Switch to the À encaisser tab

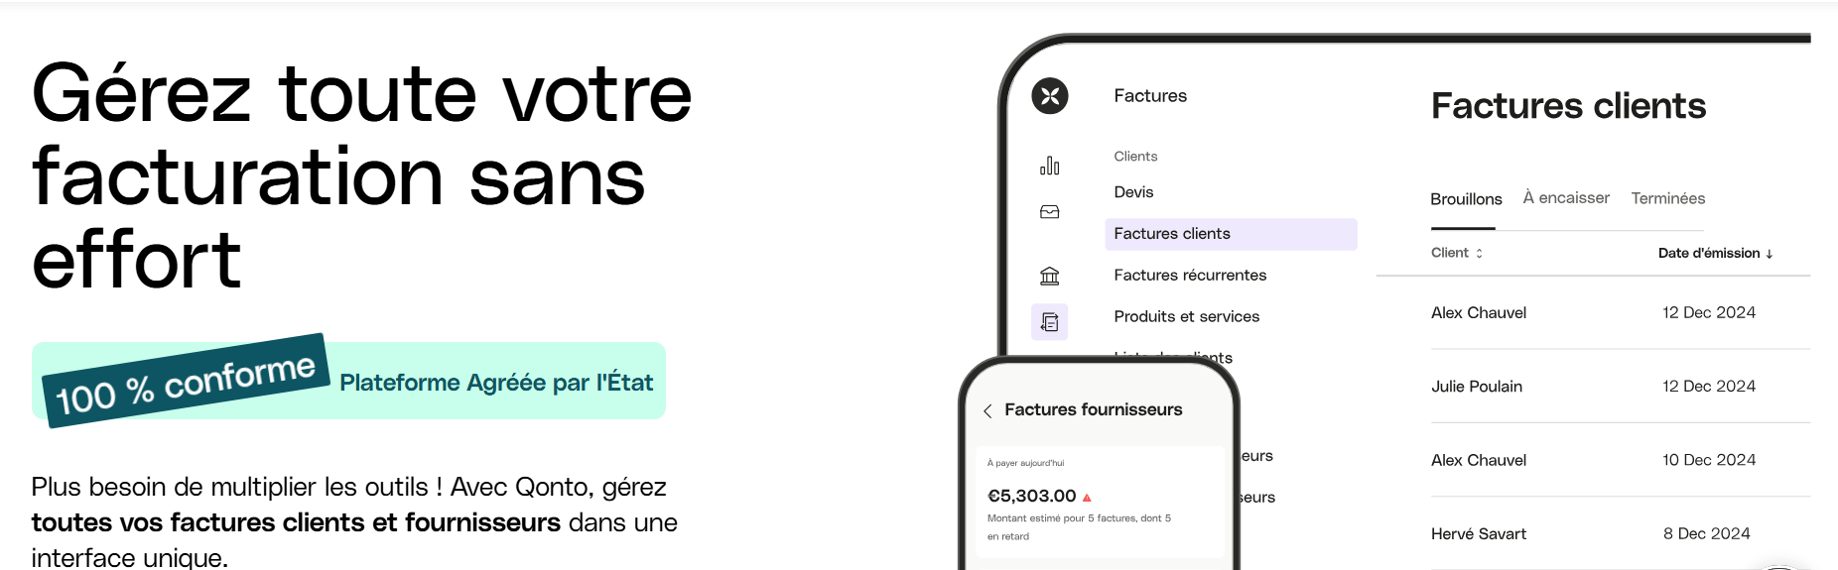tap(1566, 198)
